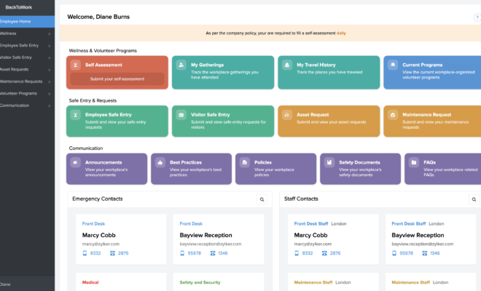481x291 pixels.
Task: Open the Safety Documents card
Action: click(358, 168)
